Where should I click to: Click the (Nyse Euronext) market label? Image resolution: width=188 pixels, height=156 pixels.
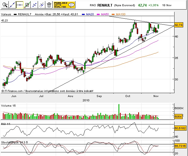pos(124,5)
